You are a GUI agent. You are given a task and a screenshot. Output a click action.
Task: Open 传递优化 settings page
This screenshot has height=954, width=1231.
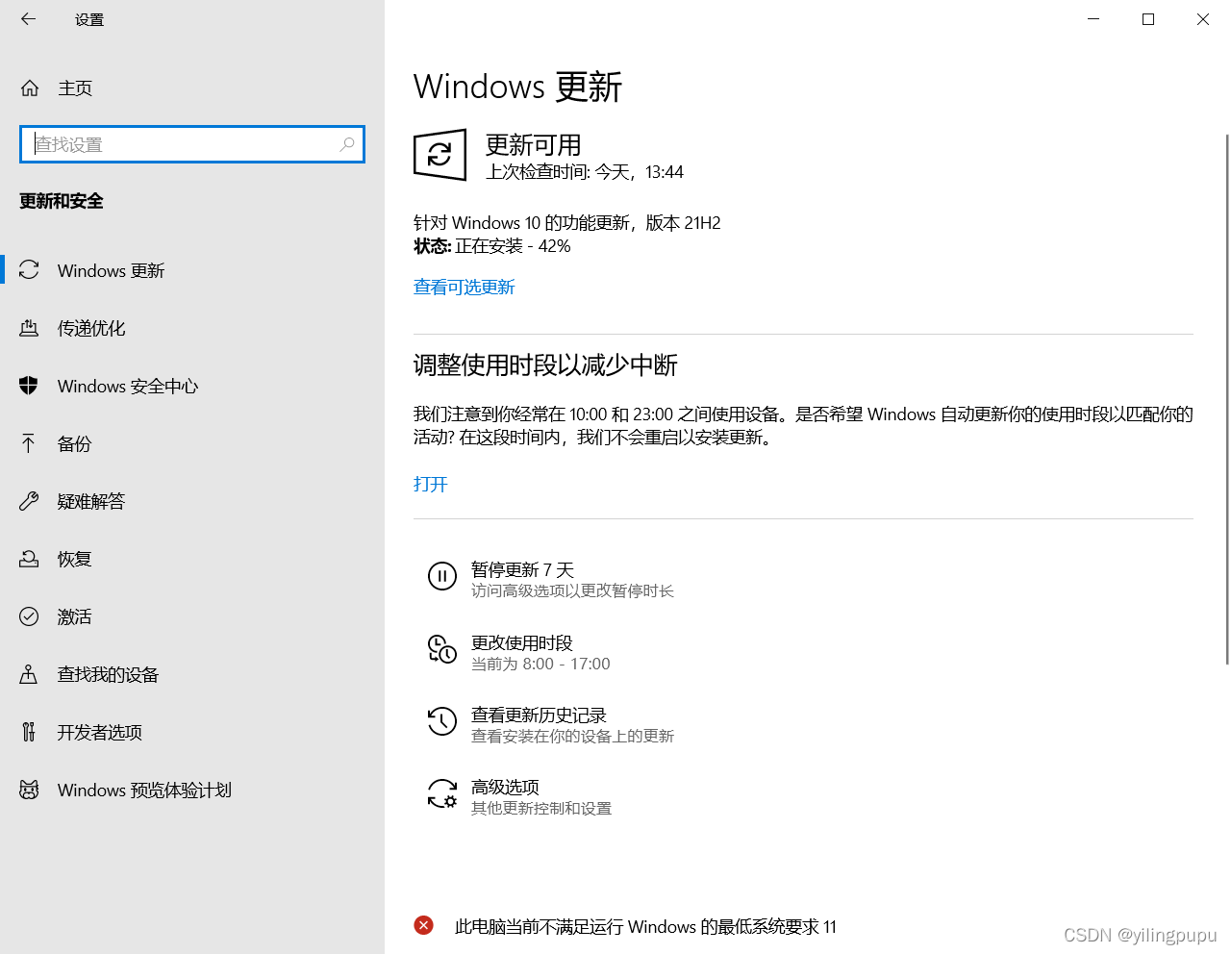pos(192,328)
